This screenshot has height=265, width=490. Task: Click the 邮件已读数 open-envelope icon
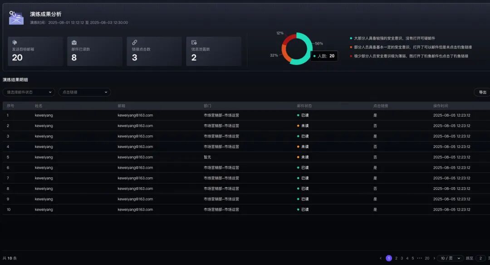pos(74,43)
